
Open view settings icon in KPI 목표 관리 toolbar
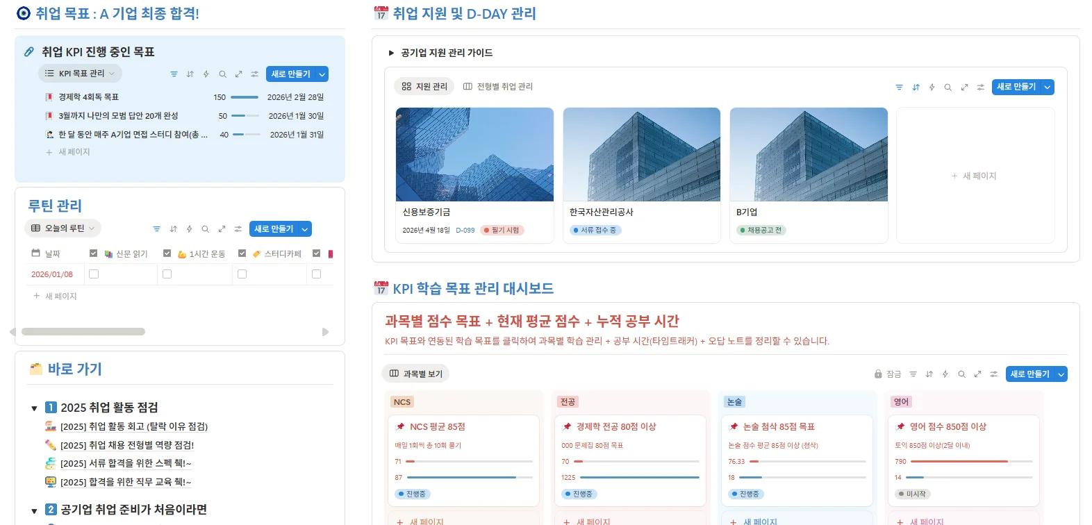click(254, 74)
